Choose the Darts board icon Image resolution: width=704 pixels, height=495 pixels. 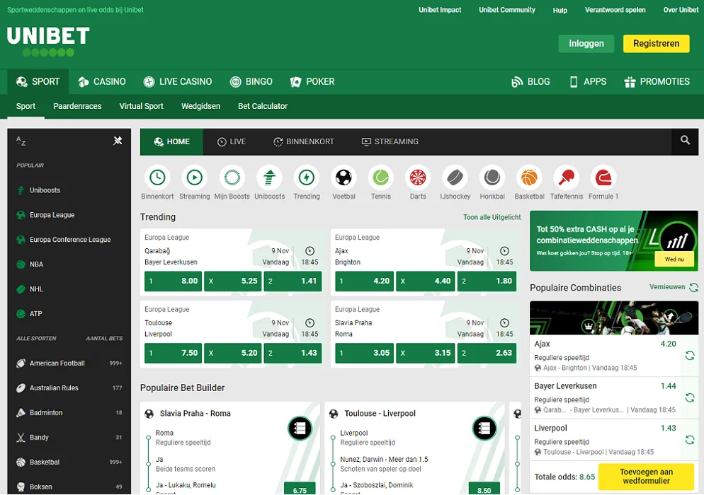point(418,177)
